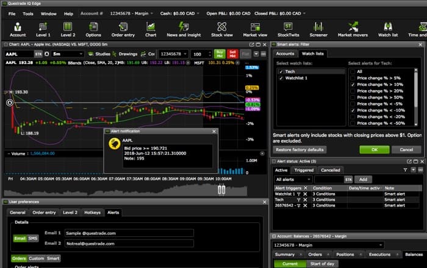Screen dimensions: 427x268
Task: Select SMS delivery toggle in Alerts
Action: 33,238
